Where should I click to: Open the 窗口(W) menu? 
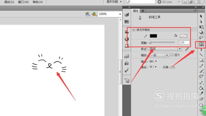[24, 2]
